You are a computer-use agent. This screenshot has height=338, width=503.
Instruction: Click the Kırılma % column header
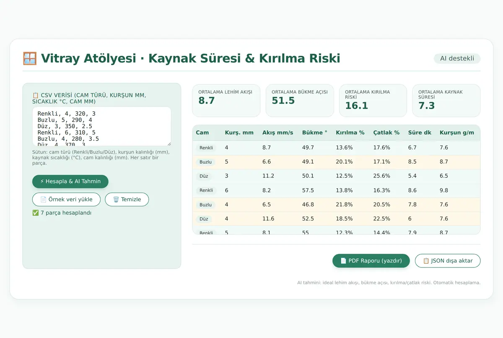pyautogui.click(x=350, y=133)
